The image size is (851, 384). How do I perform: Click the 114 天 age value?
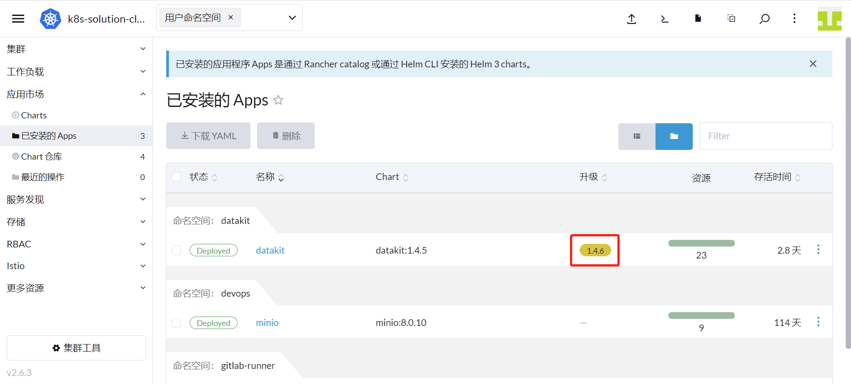[x=788, y=323]
